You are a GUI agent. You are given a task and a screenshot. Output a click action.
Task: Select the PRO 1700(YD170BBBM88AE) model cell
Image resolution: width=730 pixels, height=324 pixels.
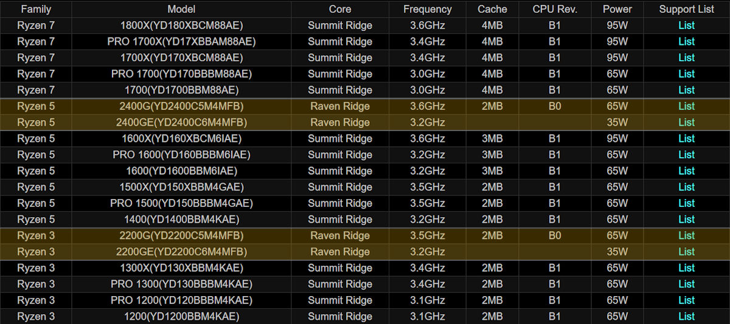click(x=181, y=74)
